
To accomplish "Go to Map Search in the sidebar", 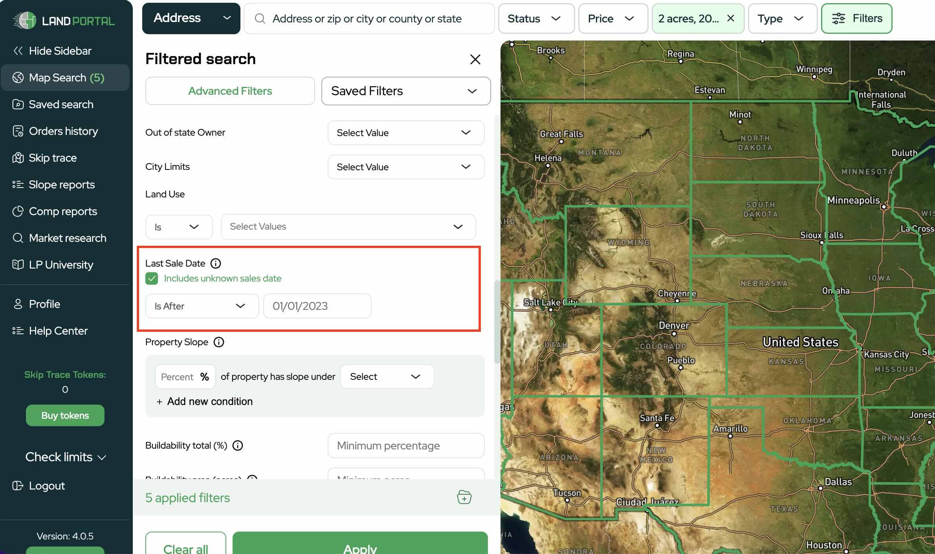I will tap(66, 77).
